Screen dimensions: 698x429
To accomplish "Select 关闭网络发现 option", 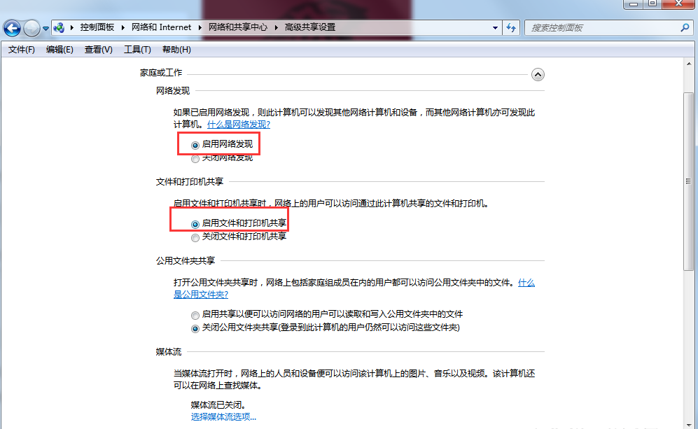I will (x=195, y=158).
